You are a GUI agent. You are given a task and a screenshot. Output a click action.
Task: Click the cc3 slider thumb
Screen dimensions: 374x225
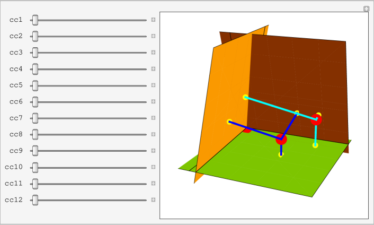point(35,53)
